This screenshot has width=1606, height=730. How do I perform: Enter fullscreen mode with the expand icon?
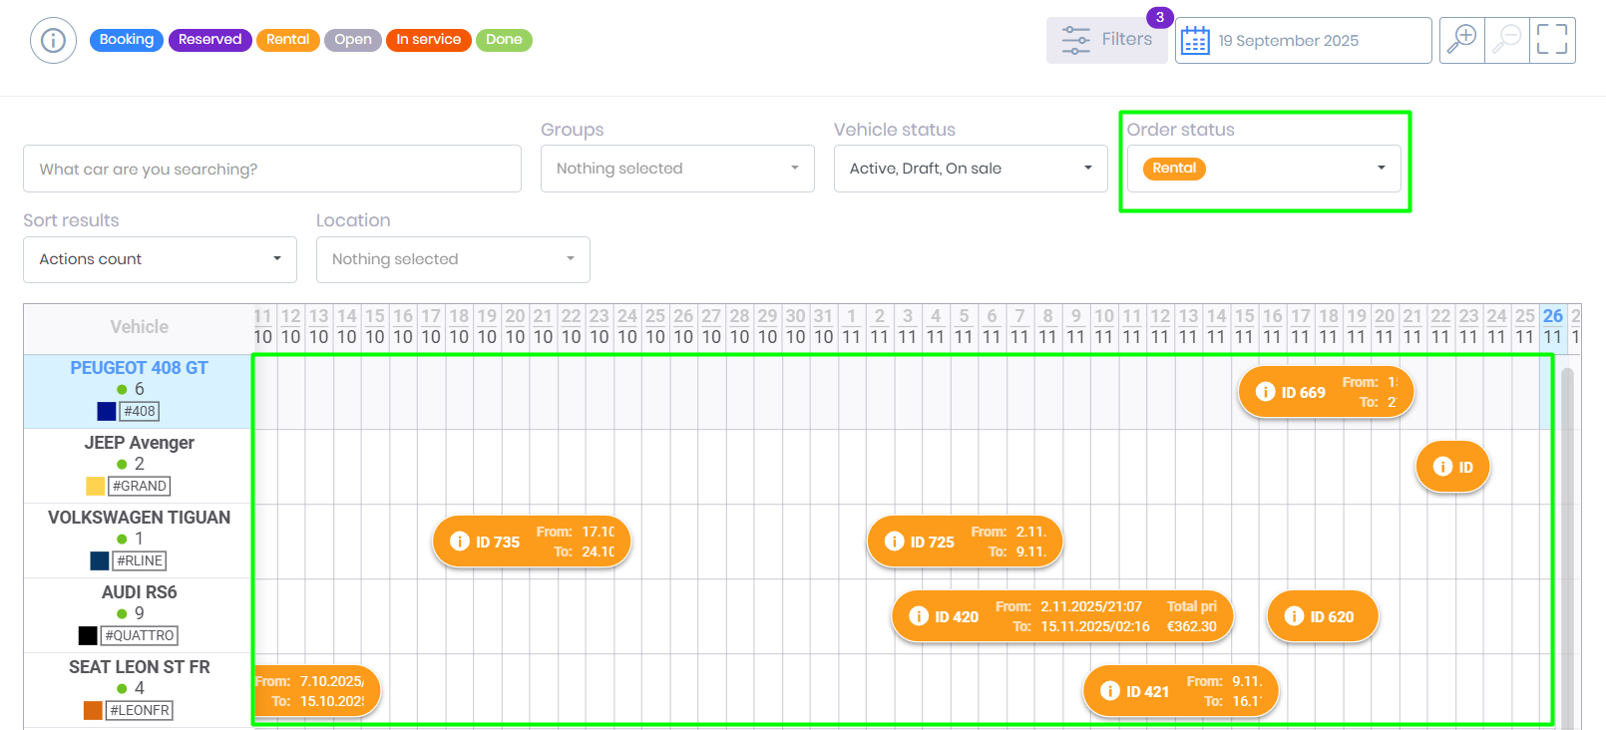[1552, 40]
